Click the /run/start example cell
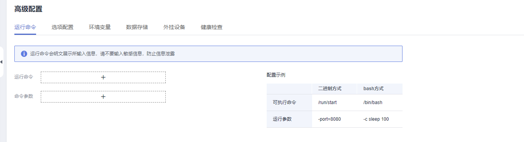Viewport: 524px width, 142px height. pos(327,103)
